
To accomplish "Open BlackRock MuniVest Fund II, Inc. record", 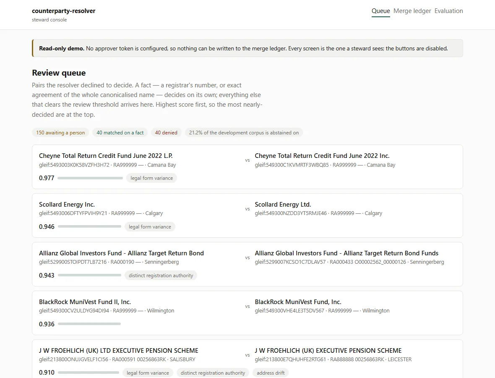I will click(85, 302).
